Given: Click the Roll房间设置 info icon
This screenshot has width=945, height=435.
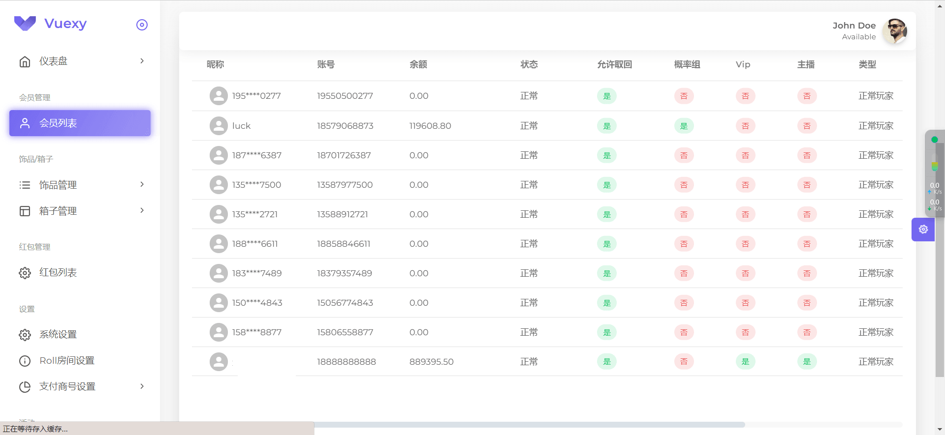Looking at the screenshot, I should pos(25,361).
